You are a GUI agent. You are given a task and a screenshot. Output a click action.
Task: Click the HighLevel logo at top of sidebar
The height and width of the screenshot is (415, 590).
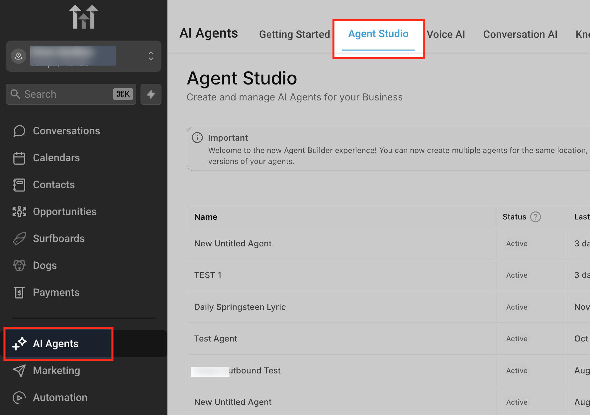tap(83, 17)
